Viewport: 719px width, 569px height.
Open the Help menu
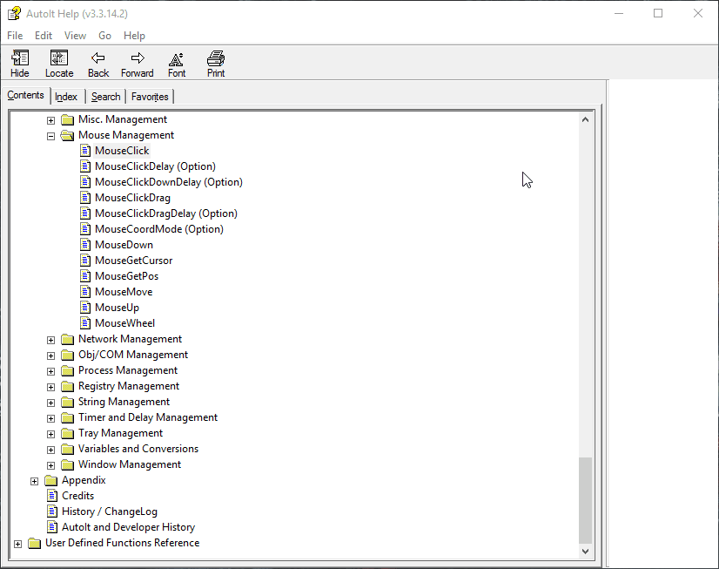point(134,36)
